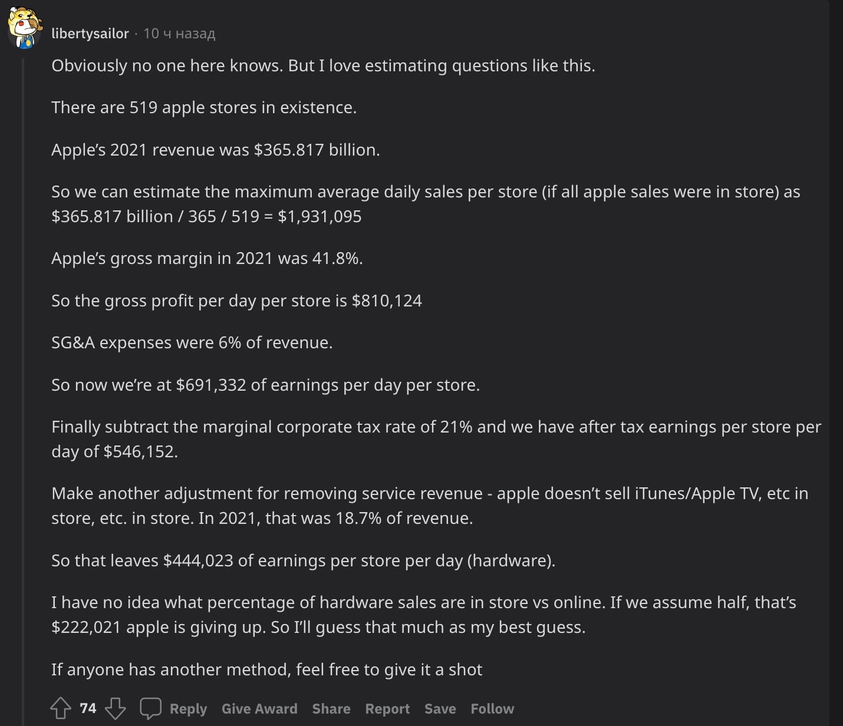
Task: Report this comment
Action: coord(387,709)
